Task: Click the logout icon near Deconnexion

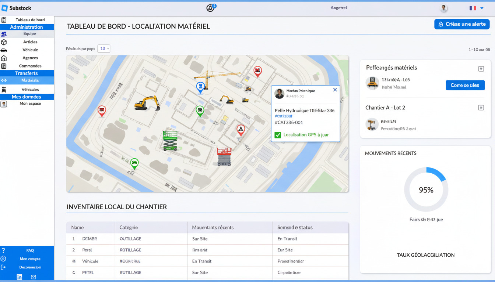Action: click(x=3, y=267)
